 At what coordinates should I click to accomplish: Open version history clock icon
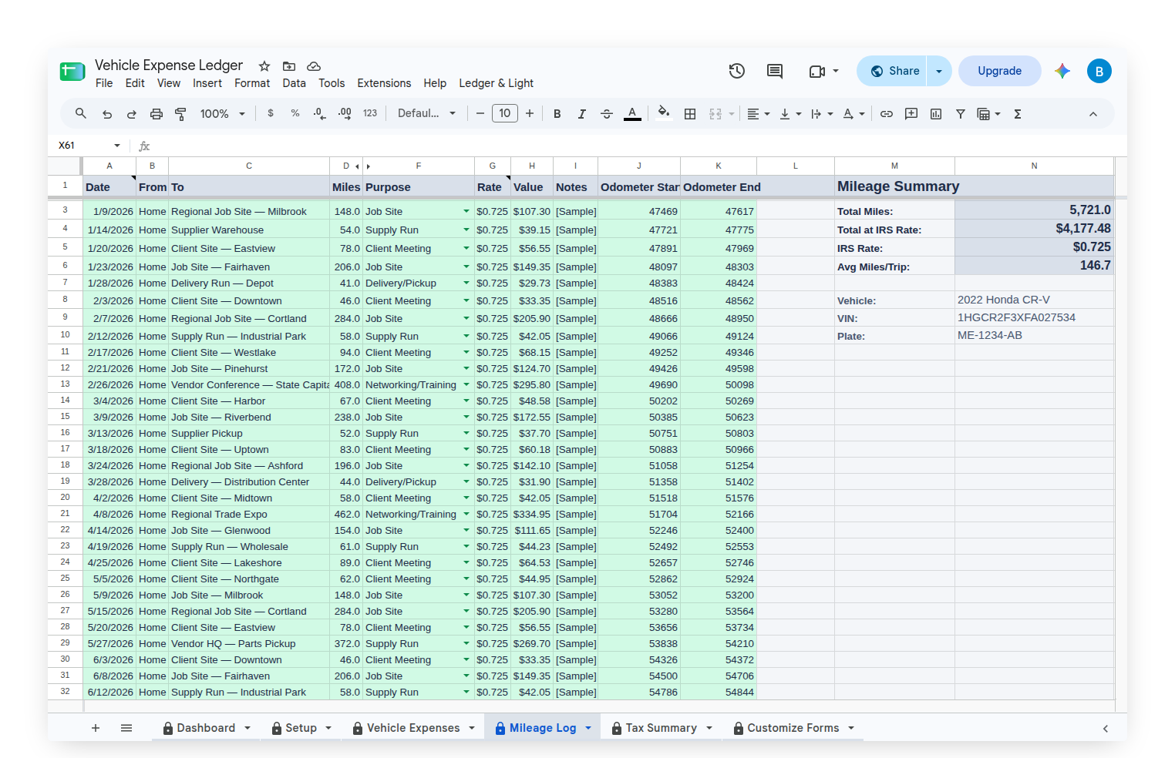point(737,71)
